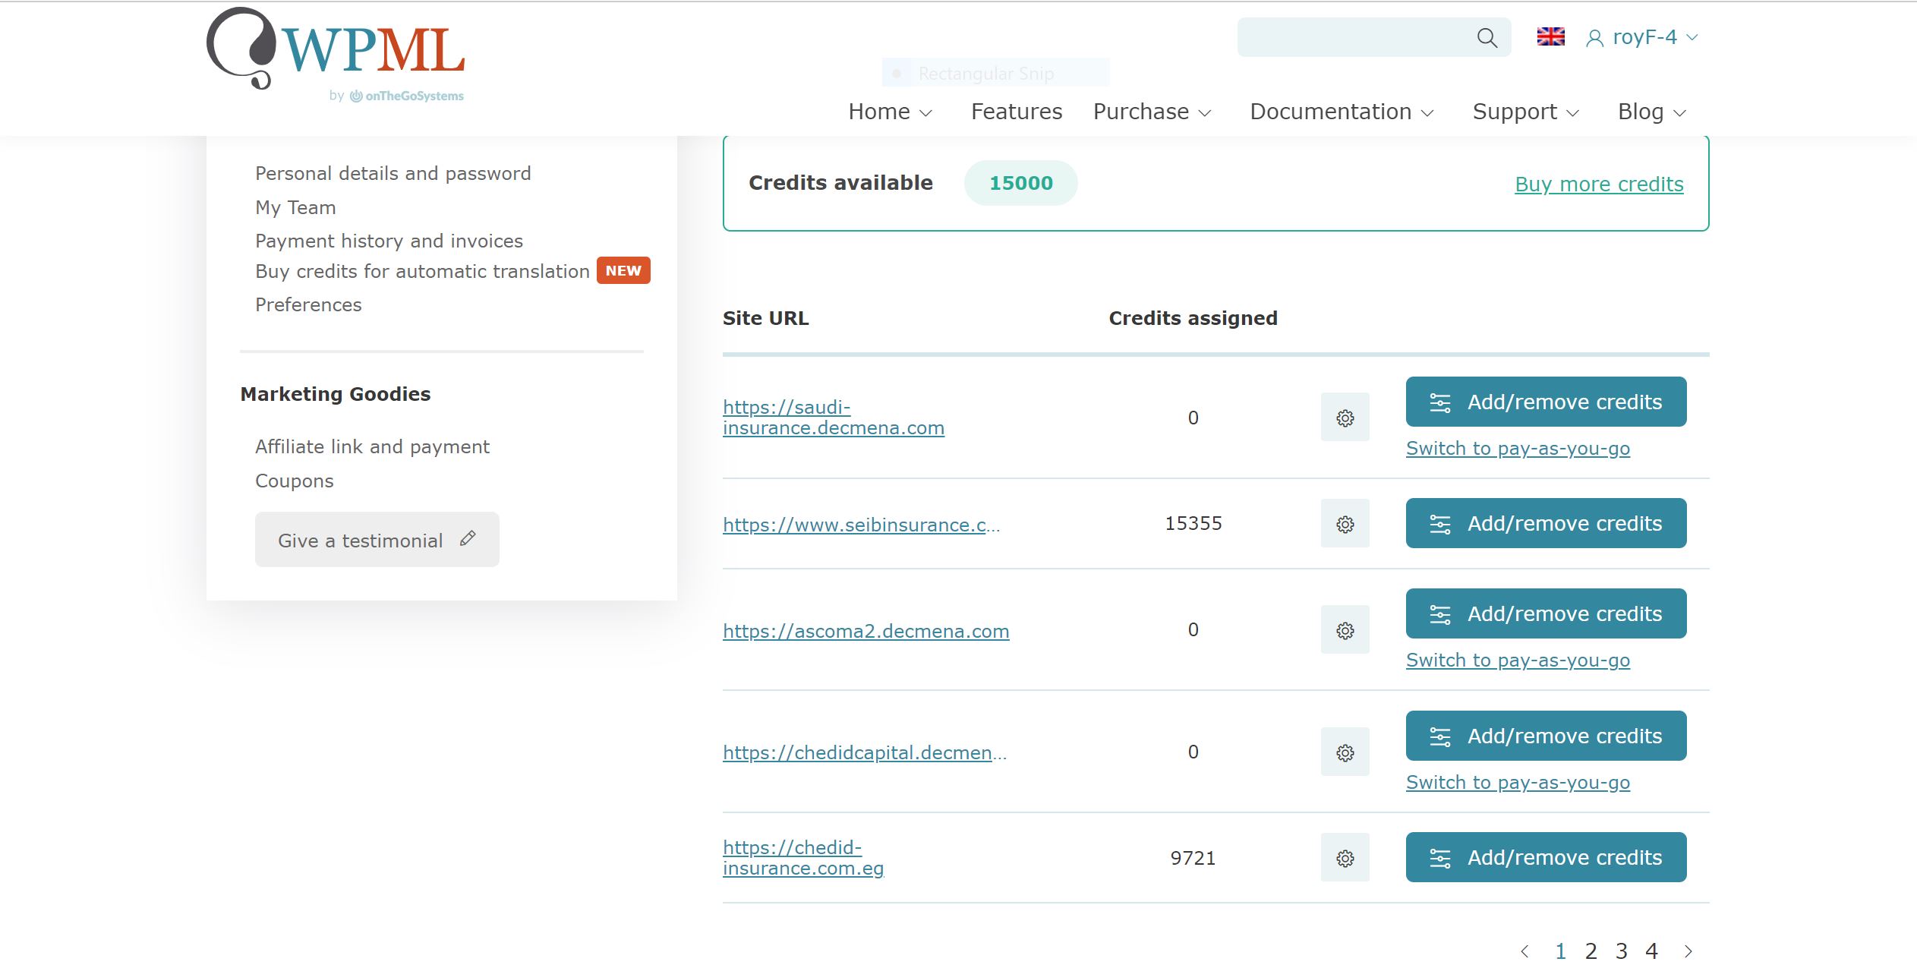Add/remove credits for ascoma2.decmena.com
Image resolution: width=1917 pixels, height=968 pixels.
[1546, 613]
